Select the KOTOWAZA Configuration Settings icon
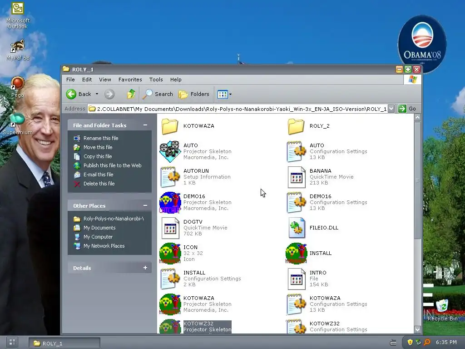Viewport: 465px width, 349px height. coord(296,304)
